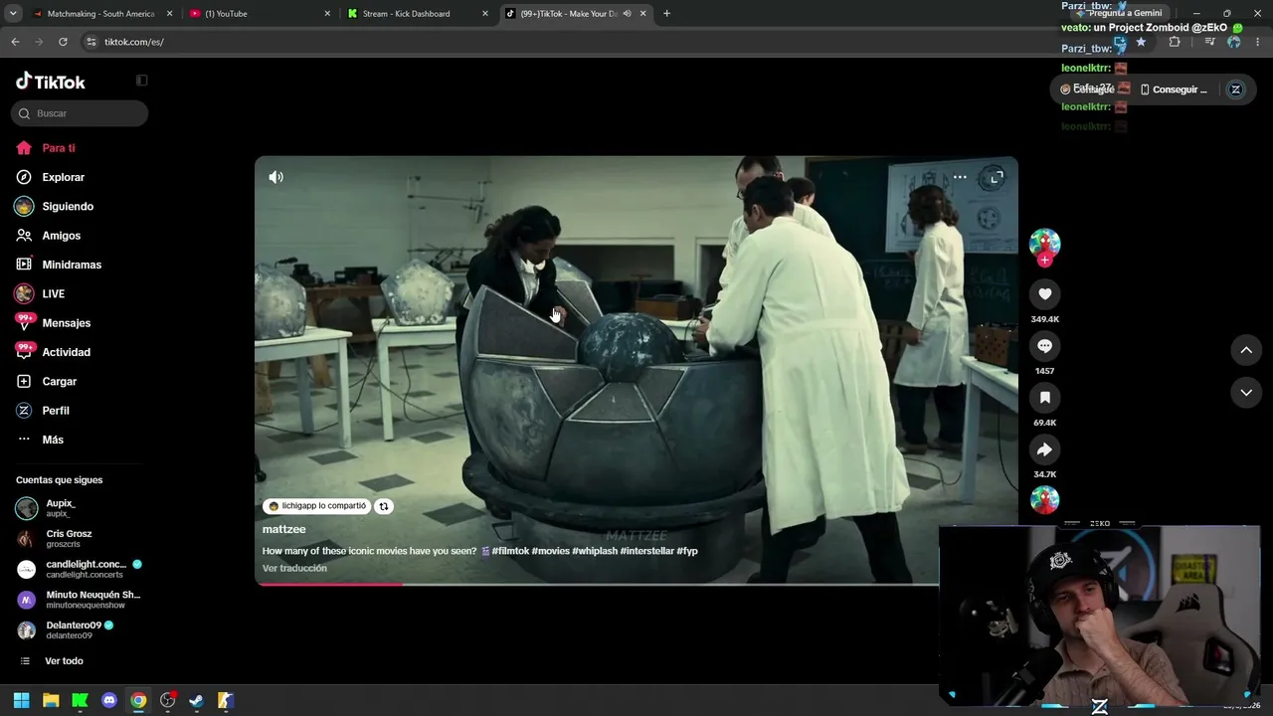Skip to the next video

1246,393
